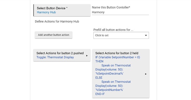Open the Prefill all button actions dropdown
Image resolution: width=191 pixels, height=100 pixels.
[121, 35]
